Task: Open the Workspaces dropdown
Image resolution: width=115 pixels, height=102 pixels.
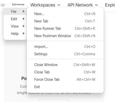Action: (45, 5)
